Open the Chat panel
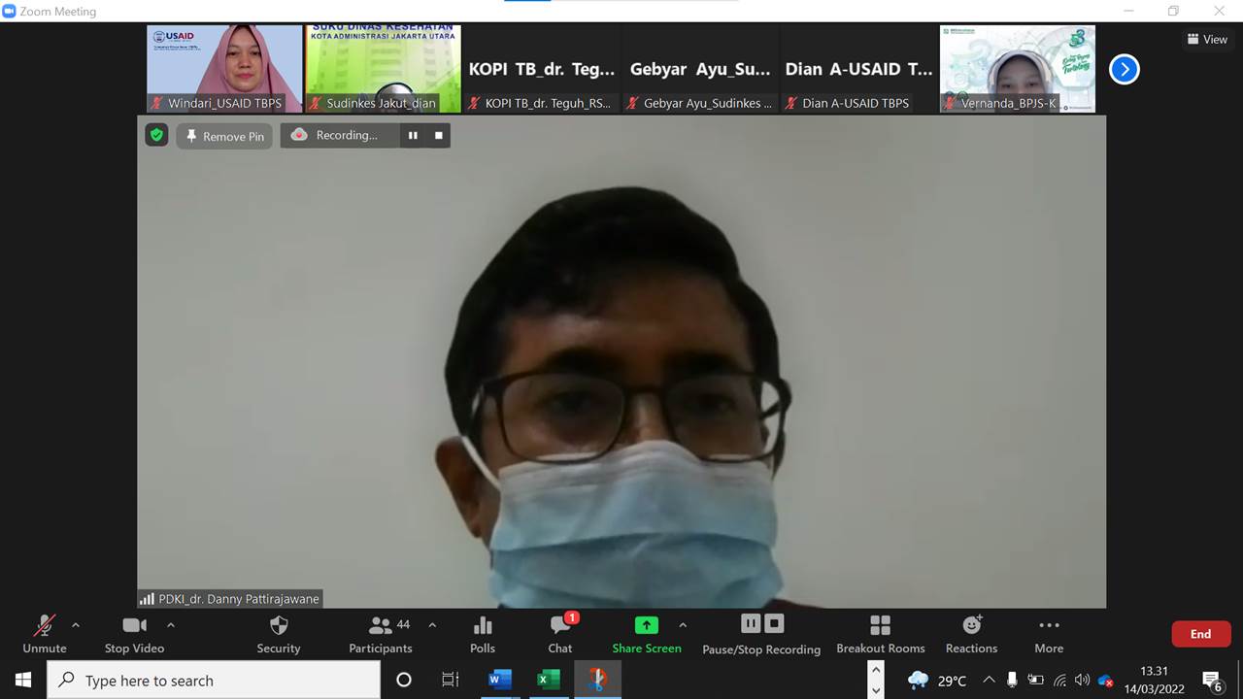Viewport: 1243px width, 699px height. coord(560,635)
